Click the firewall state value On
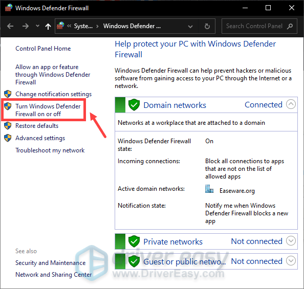 click(209, 141)
